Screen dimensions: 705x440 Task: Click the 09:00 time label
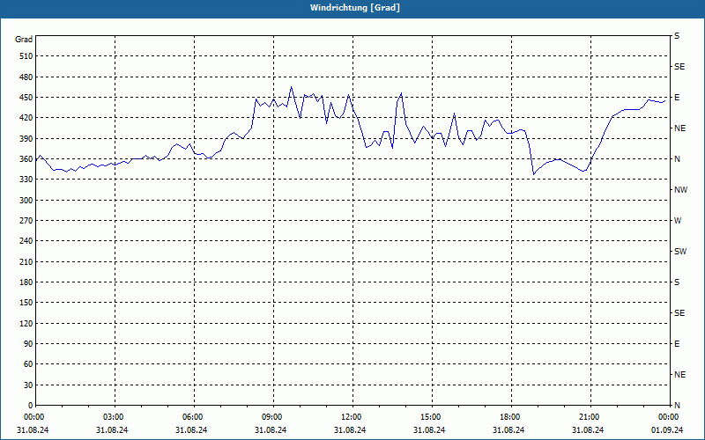[x=272, y=417]
